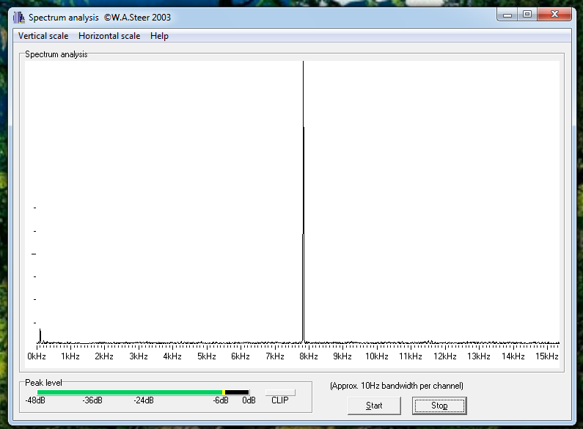Click the window title bar text
The image size is (583, 429).
100,17
